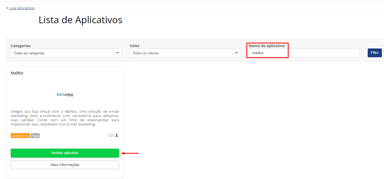Click the Mailbiz description paragraph

click(x=65, y=118)
